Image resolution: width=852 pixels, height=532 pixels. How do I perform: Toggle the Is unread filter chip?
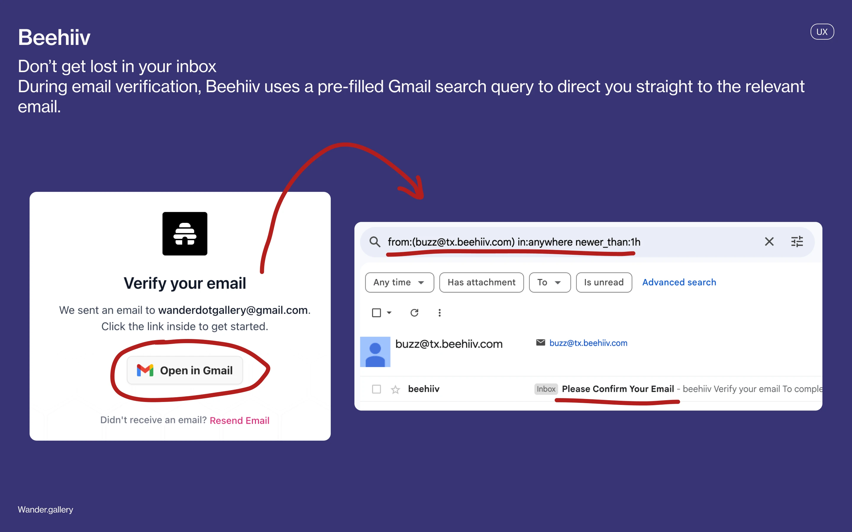(x=603, y=282)
